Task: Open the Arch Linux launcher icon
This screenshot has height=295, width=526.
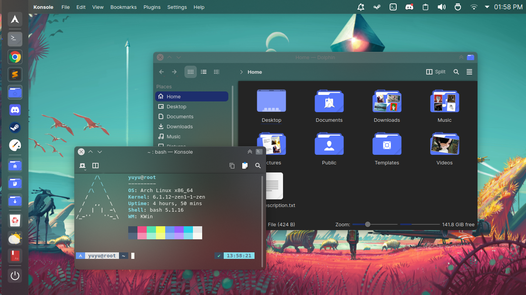Action: point(15,19)
